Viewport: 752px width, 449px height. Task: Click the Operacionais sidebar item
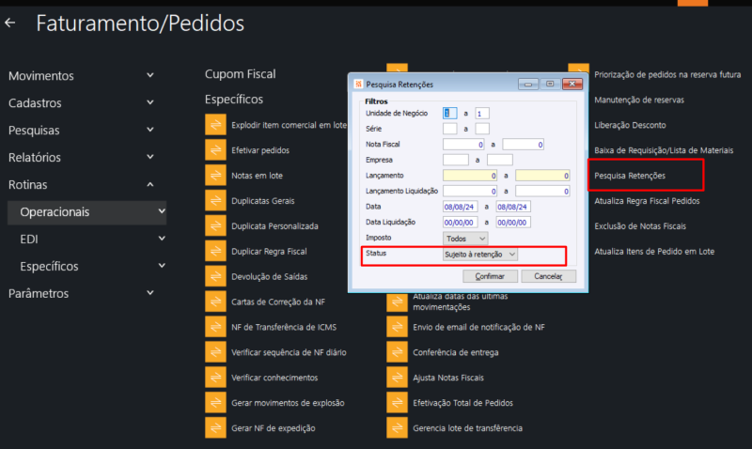[x=86, y=212]
